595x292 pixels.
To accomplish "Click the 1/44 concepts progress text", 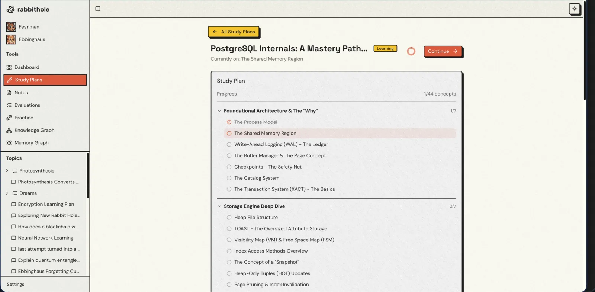I will (440, 94).
